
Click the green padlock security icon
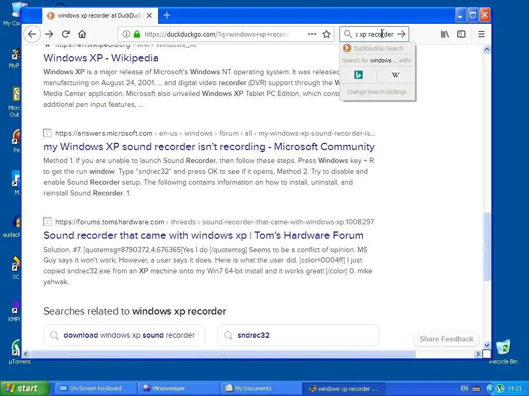click(x=136, y=34)
